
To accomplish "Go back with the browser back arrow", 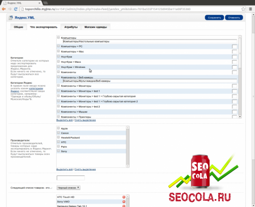I will point(3,9).
